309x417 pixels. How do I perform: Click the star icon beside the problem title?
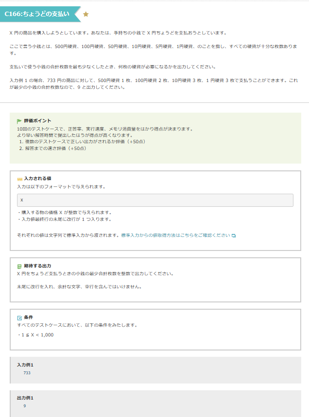point(86,14)
